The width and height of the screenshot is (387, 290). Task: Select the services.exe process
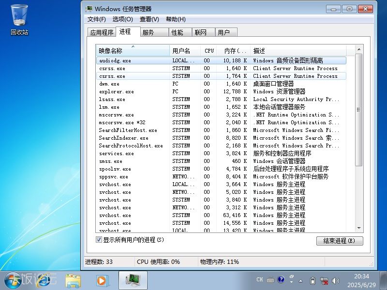click(221, 153)
